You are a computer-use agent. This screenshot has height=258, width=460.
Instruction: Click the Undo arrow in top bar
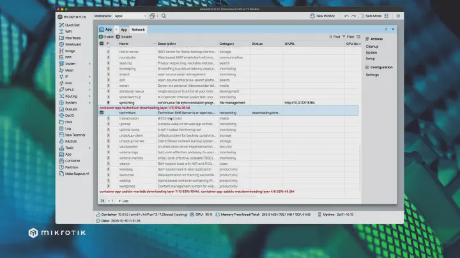tap(346, 16)
